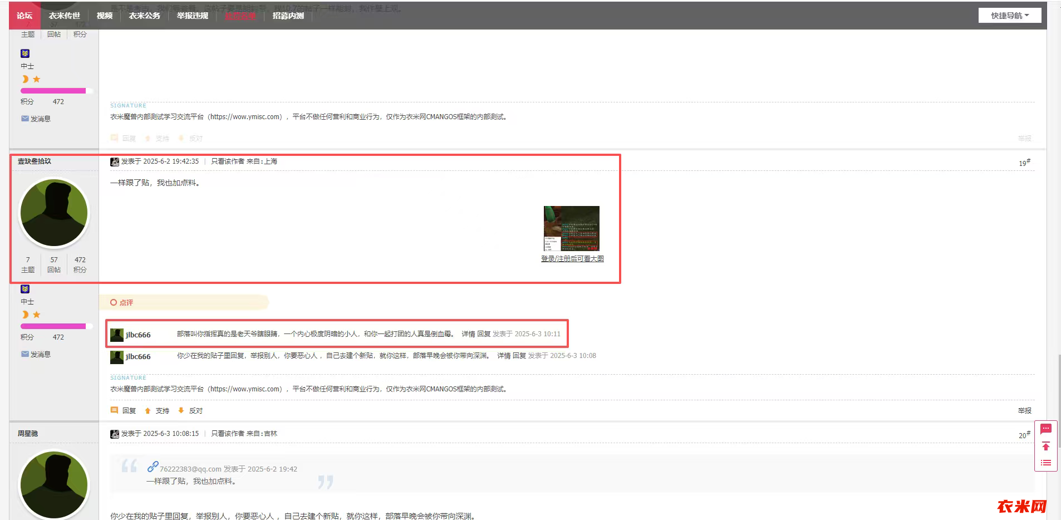Image resolution: width=1061 pixels, height=520 pixels.
Task: Click the 反对 downvote arrow under post 19
Action: [181, 410]
